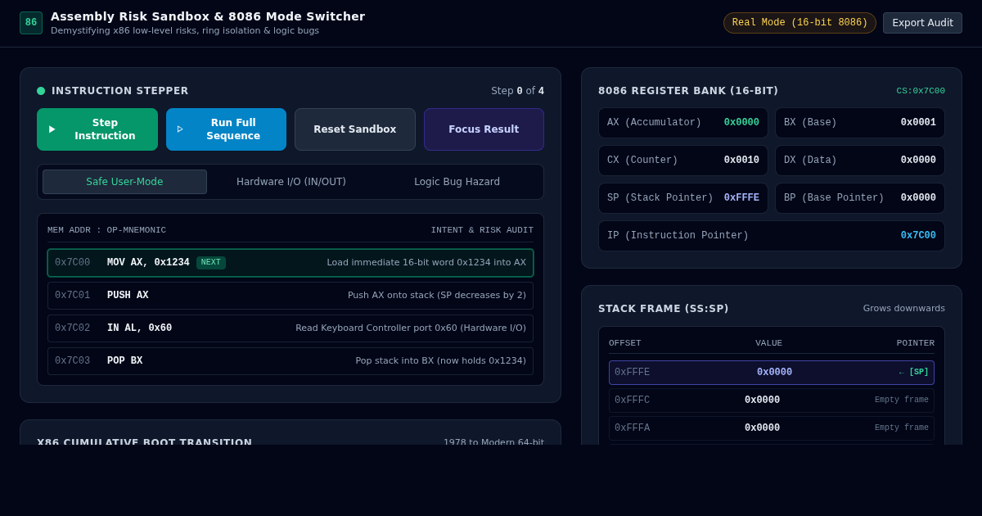Click the IP (Instruction Pointer) register row
Screen dimensions: 982x516
click(x=772, y=236)
